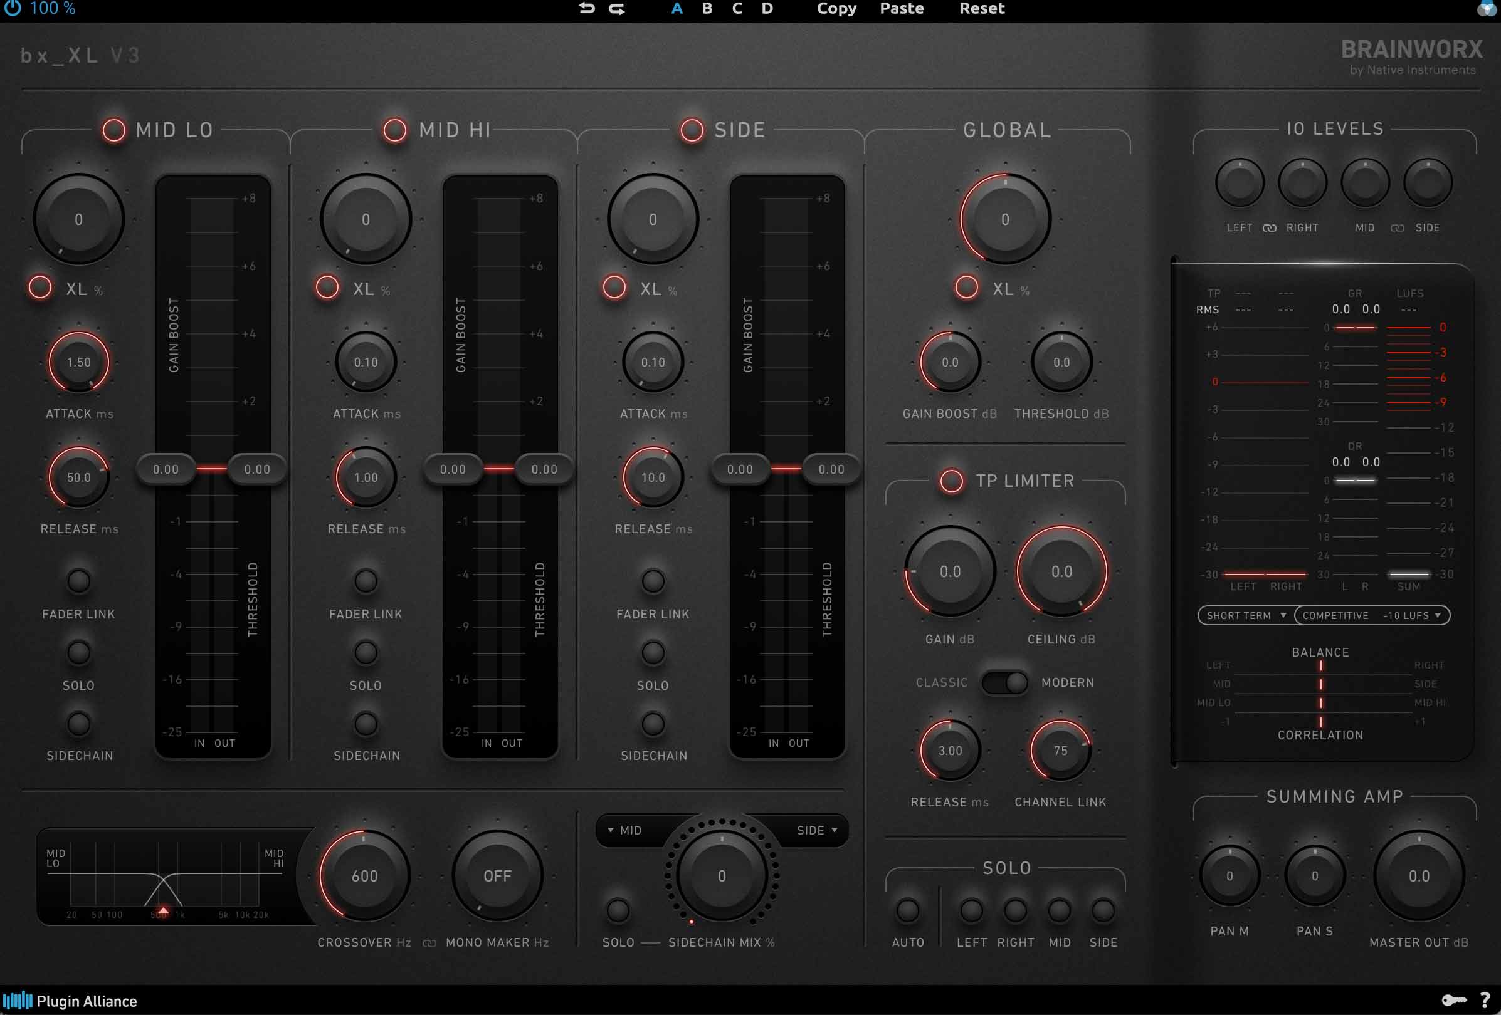Click the MID LO gain knob
Screen dimensions: 1501x1015
click(x=79, y=219)
